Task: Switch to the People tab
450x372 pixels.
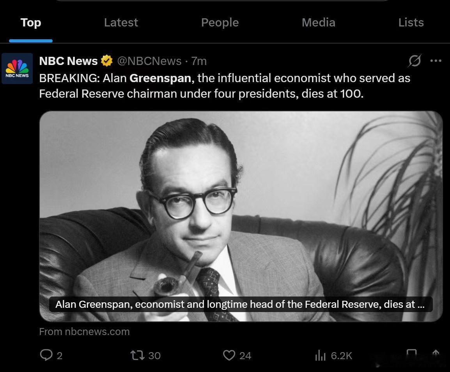Action: pos(220,22)
